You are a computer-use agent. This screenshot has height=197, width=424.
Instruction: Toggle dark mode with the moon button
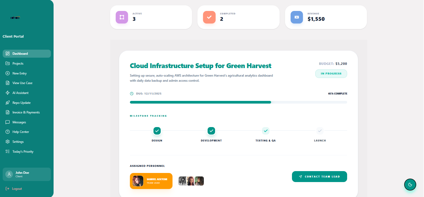[x=410, y=184]
